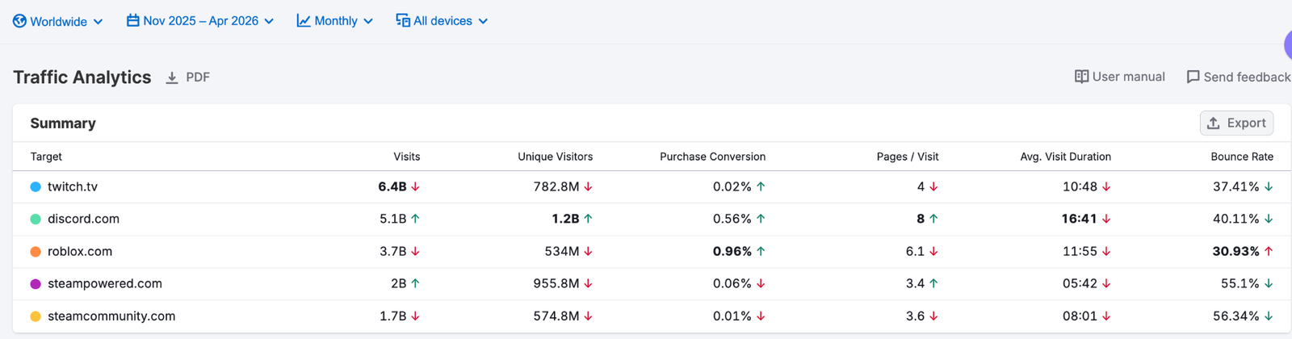Image resolution: width=1292 pixels, height=339 pixels.
Task: Click the 40.11% bounce rate value
Action: 1236,219
